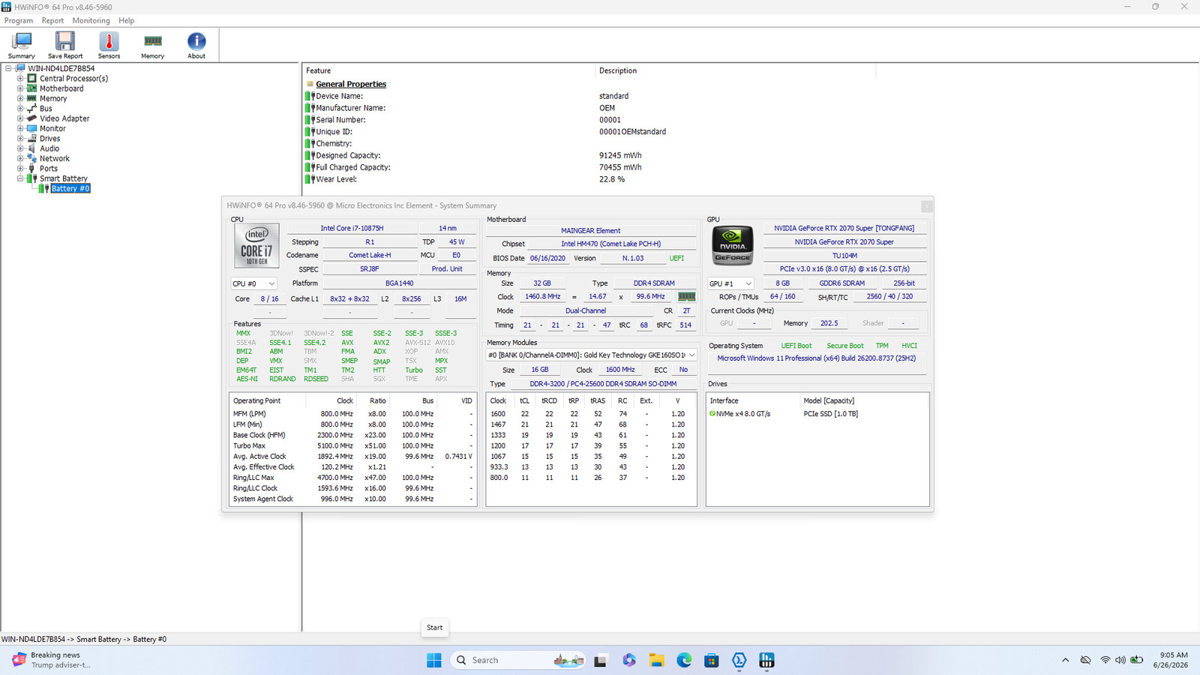
Task: Click the Audio speaker icon in tree
Action: pos(32,148)
